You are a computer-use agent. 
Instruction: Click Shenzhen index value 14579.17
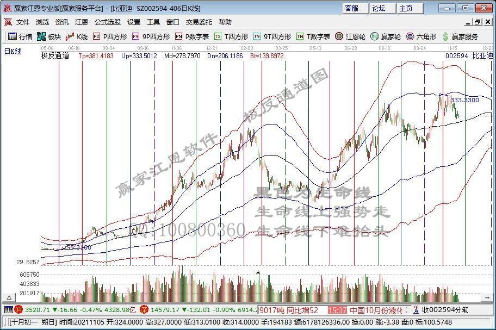[166, 310]
